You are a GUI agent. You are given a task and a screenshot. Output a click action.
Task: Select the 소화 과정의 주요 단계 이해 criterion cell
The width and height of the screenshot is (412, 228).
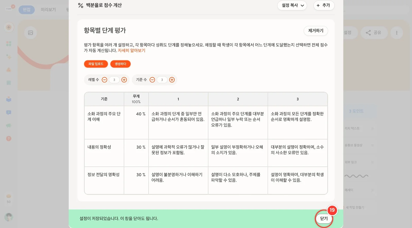tap(104, 123)
